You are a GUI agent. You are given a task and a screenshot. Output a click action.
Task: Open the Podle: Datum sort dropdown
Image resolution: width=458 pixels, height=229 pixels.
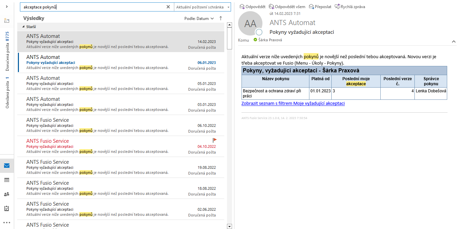pyautogui.click(x=199, y=19)
